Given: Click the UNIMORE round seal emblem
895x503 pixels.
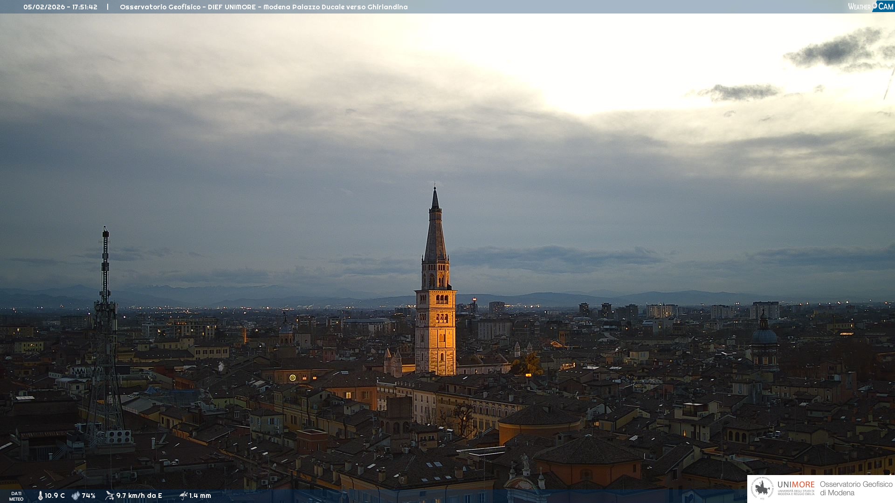Looking at the screenshot, I should click(x=762, y=488).
